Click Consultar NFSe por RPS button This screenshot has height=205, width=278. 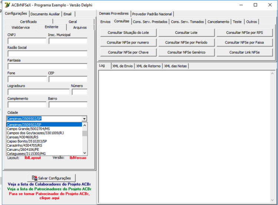click(x=245, y=33)
